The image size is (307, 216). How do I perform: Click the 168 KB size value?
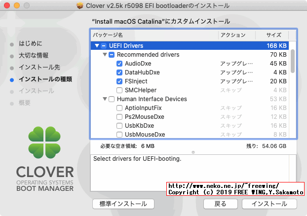(276, 46)
